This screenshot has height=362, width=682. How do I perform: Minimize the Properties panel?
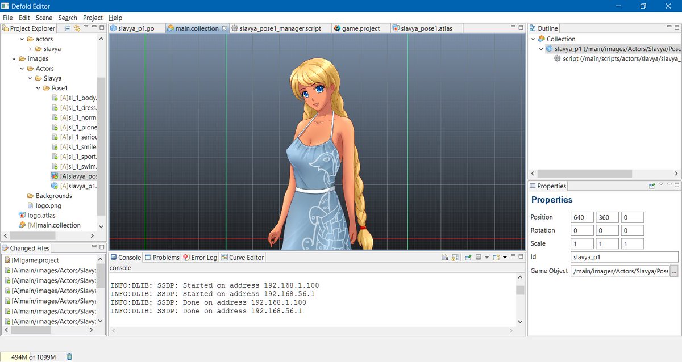coord(668,184)
